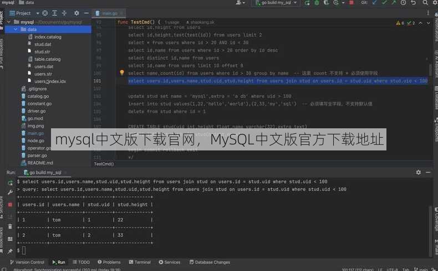Select .gitignore file in tree

pyautogui.click(x=37, y=89)
